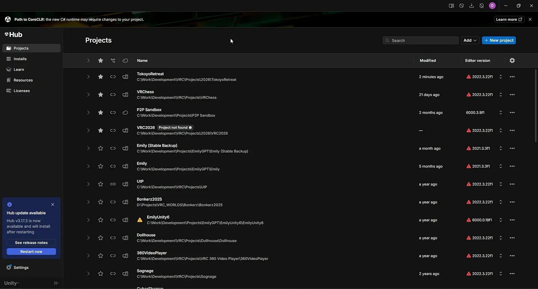
Task: Open the Learn section
Action: [x=31, y=69]
